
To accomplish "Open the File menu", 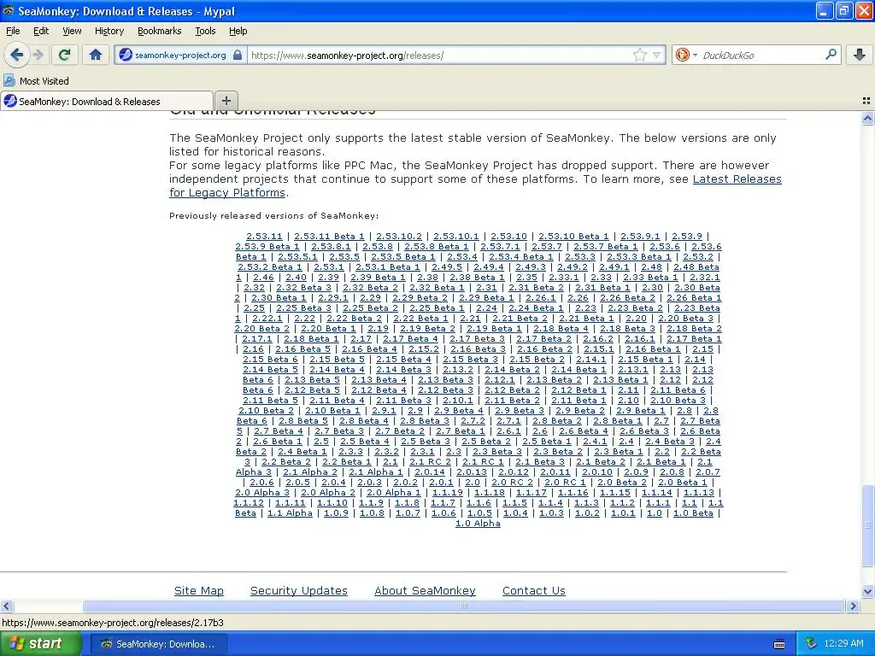I will (13, 31).
